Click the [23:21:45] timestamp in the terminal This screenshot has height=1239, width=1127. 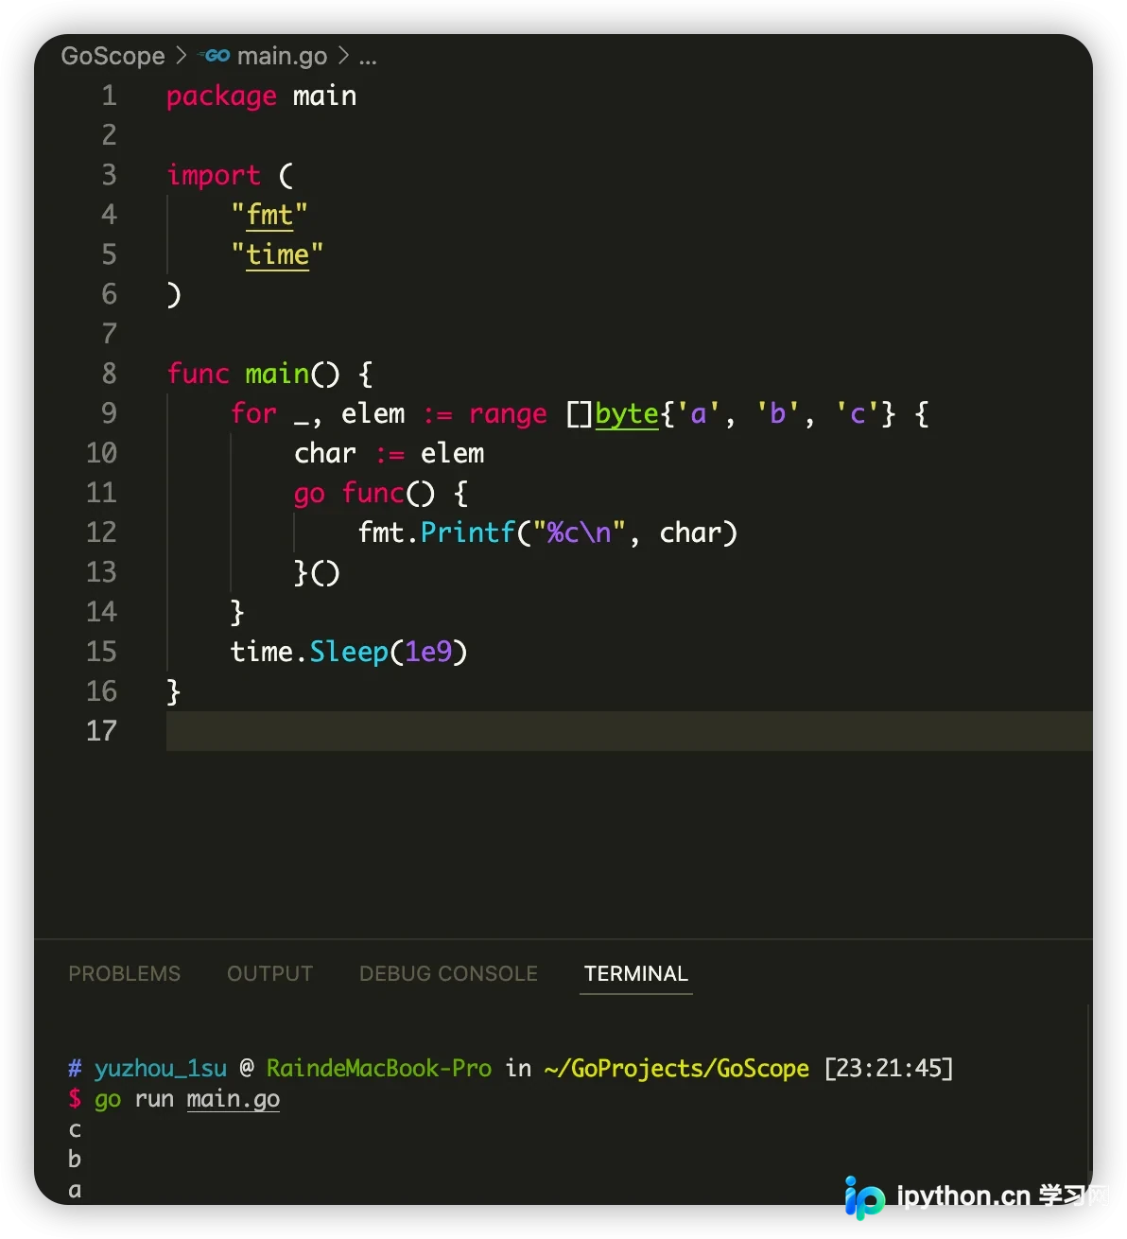pyautogui.click(x=889, y=1068)
